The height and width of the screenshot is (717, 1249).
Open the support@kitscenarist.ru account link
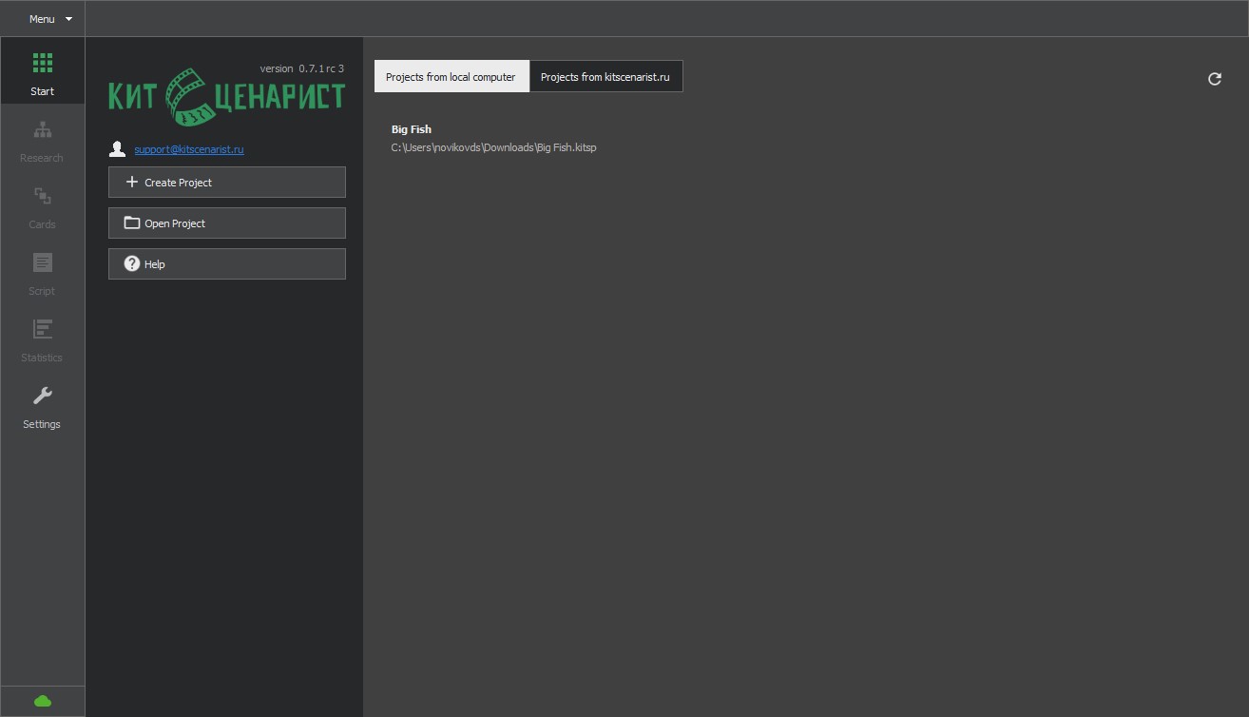click(189, 149)
